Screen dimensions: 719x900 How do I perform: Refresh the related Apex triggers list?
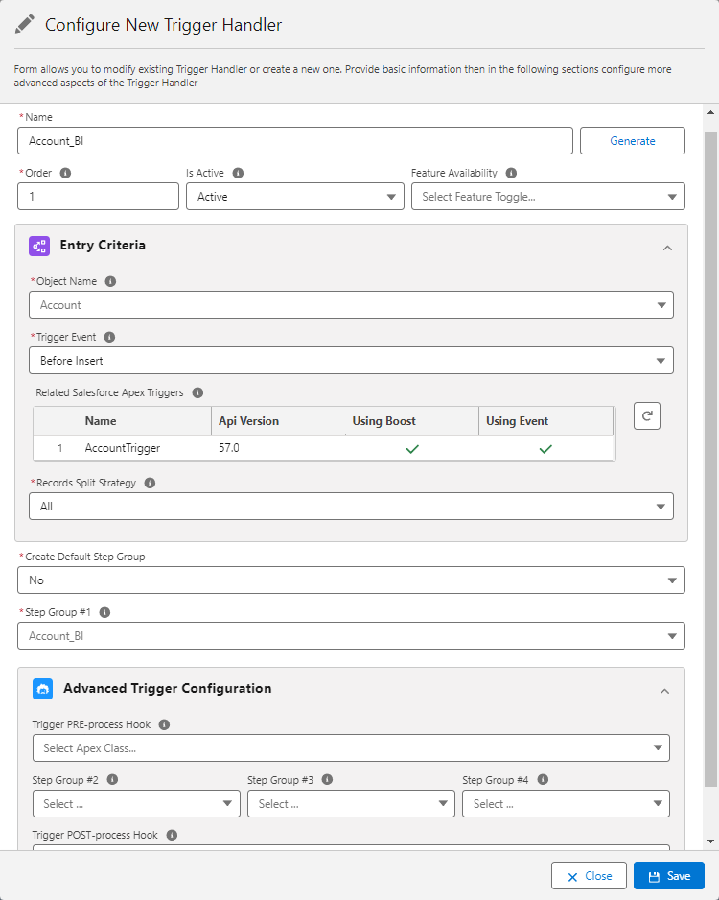pyautogui.click(x=647, y=416)
